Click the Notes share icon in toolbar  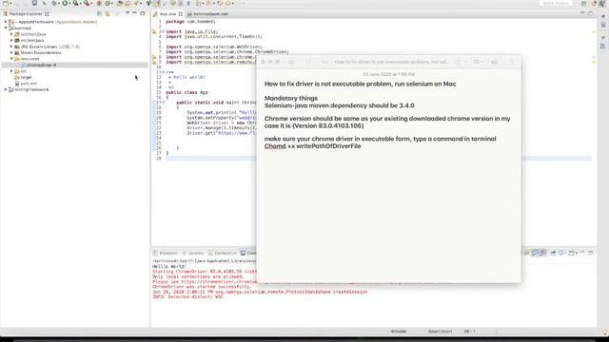click(512, 62)
